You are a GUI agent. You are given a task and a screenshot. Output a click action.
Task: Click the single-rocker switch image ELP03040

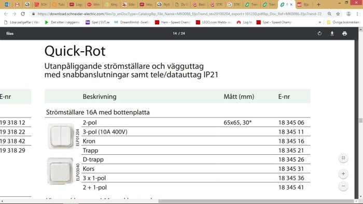coord(60,171)
